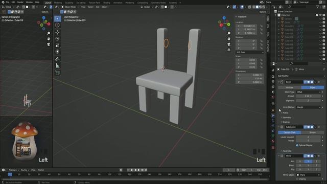Switch to the Sculpting workspace tab
The height and width of the screenshot is (184, 327).
point(69,3)
